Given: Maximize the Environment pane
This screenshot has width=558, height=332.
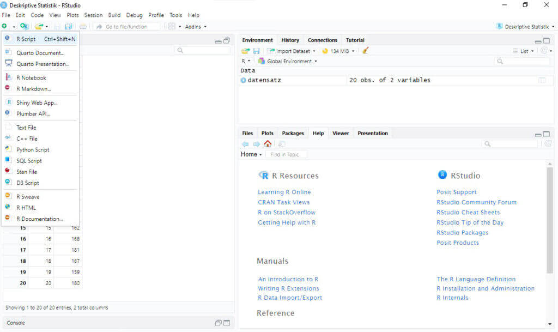Looking at the screenshot, I should 547,40.
